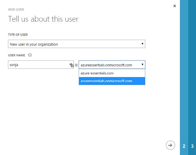Jump to step 2 of the wizard
Image resolution: width=196 pixels, height=155 pixels.
tap(184, 146)
